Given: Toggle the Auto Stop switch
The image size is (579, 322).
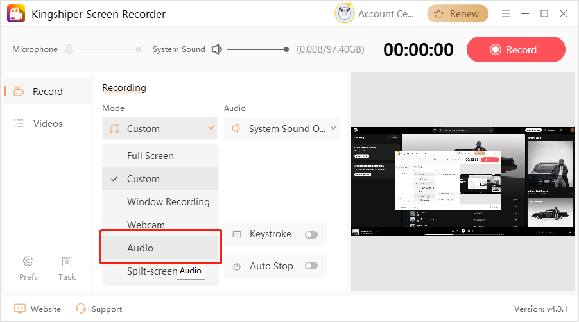Looking at the screenshot, I should (311, 266).
